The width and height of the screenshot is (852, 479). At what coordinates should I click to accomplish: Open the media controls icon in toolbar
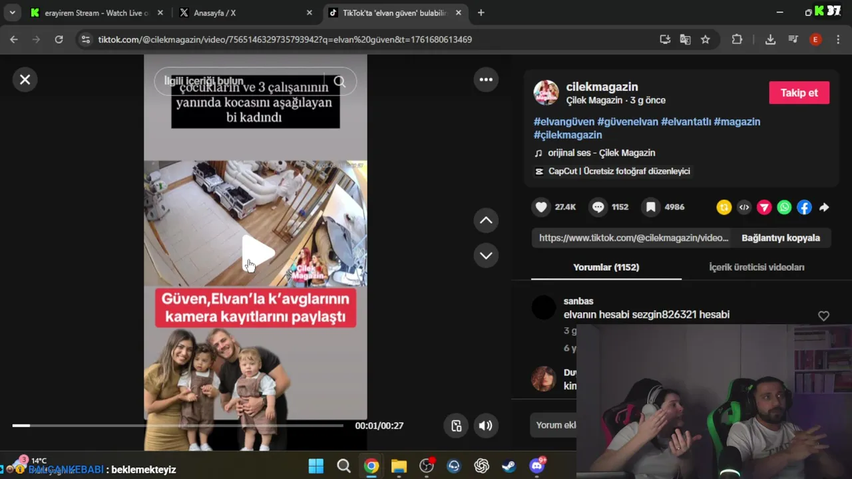click(x=793, y=39)
